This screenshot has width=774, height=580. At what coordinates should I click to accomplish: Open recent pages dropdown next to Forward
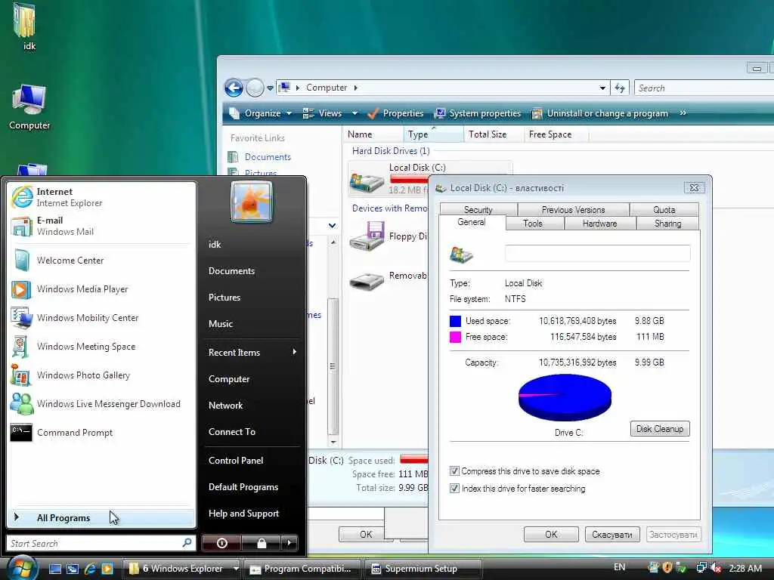[270, 88]
